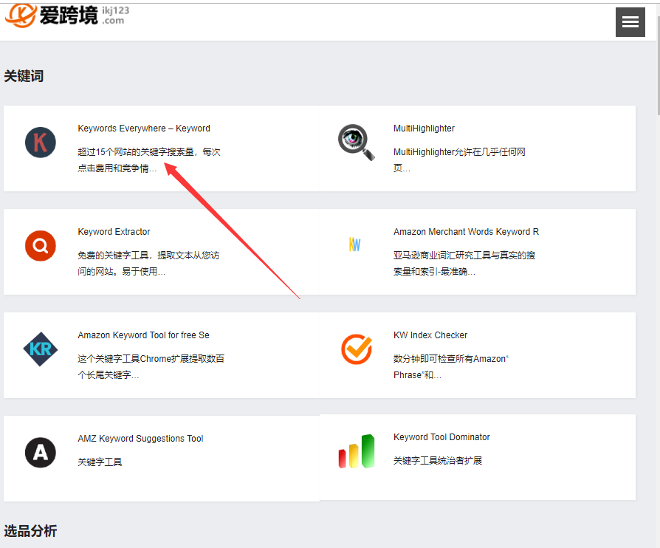The image size is (660, 548).
Task: Click the description 关键字工具统治者扩展
Action: tap(438, 461)
